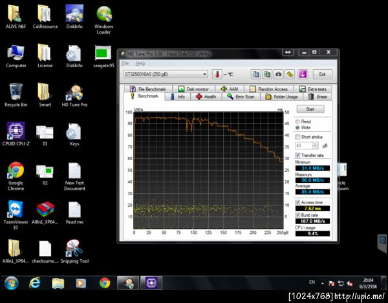The image size is (388, 303).
Task: Open the AllIn1_XP64 WinRAR archive icon
Action: coord(45,213)
